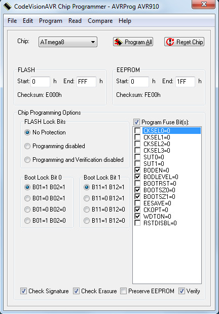Open the Program menu
Image resolution: width=219 pixels, height=314 pixels.
(x=51, y=21)
